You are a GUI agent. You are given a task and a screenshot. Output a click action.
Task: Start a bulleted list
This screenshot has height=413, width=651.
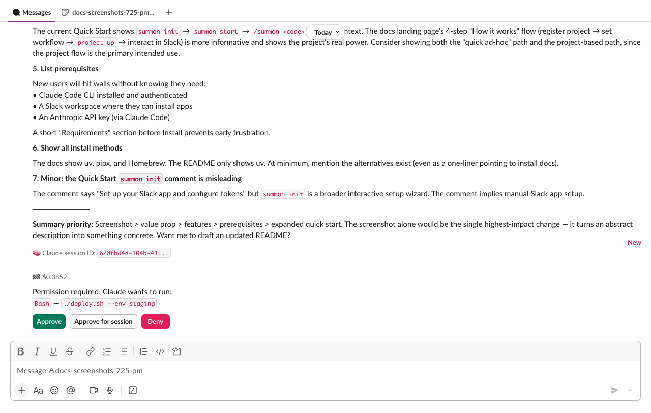click(123, 351)
